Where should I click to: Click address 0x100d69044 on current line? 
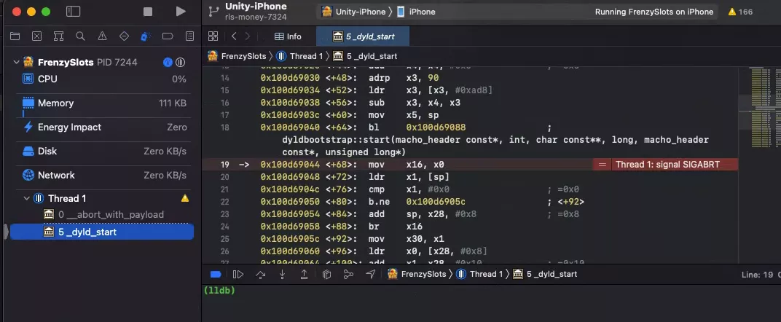[x=290, y=165]
